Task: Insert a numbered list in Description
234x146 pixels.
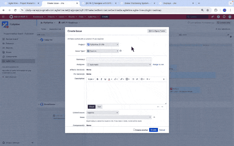Action: (137, 79)
